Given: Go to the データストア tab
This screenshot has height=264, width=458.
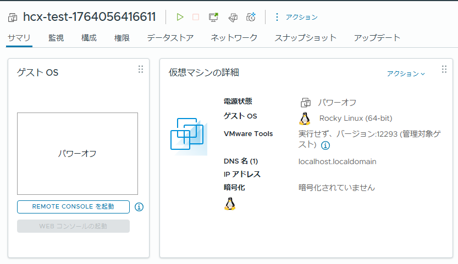Looking at the screenshot, I should [170, 38].
